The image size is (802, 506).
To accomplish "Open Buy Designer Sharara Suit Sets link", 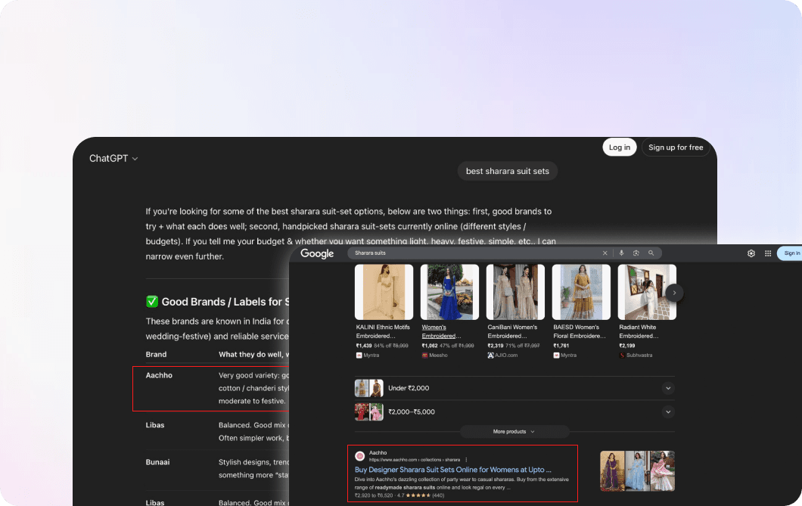I will [x=452, y=470].
